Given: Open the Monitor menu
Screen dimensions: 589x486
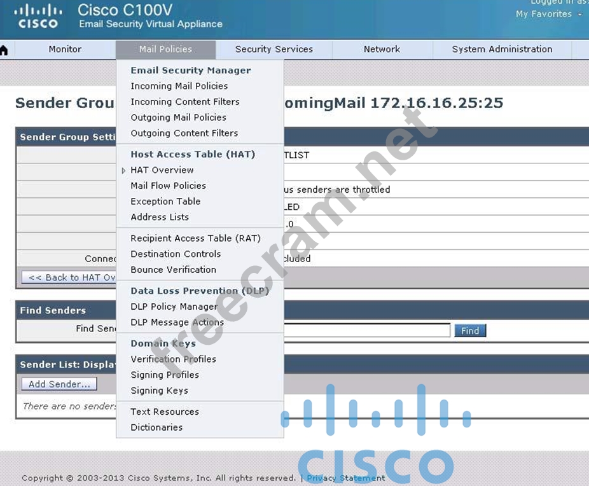Looking at the screenshot, I should click(65, 49).
